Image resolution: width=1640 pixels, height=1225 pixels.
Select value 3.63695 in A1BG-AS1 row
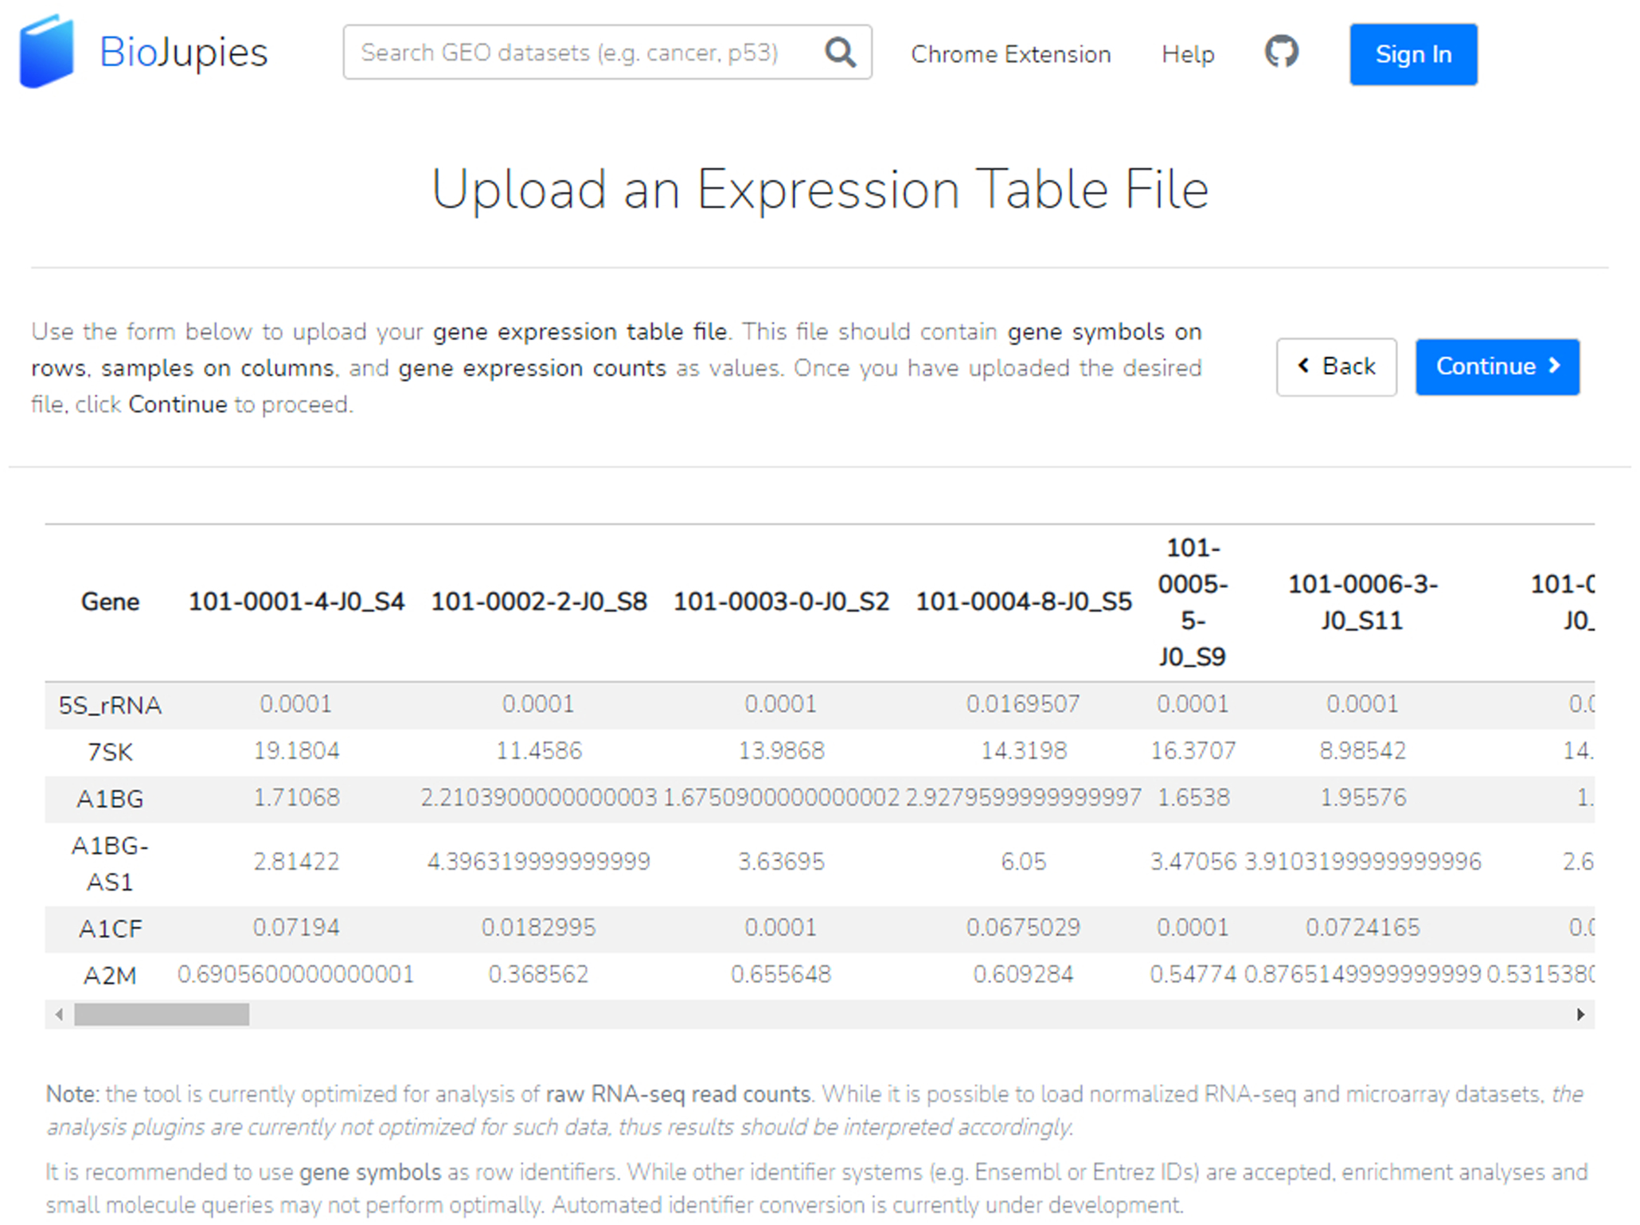tap(781, 862)
